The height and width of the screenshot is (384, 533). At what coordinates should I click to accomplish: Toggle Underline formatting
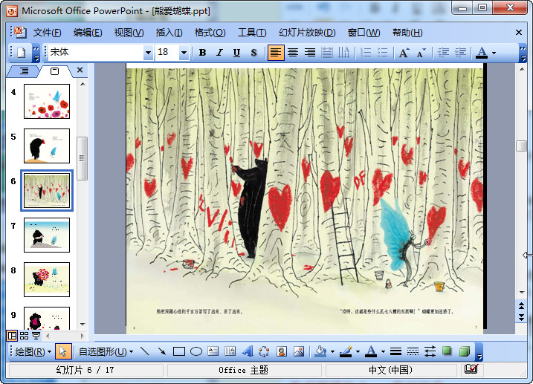pos(236,53)
